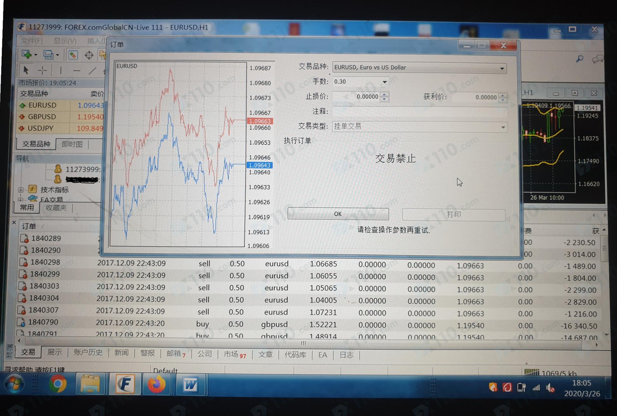Open the 市场 terminal tab
The height and width of the screenshot is (416, 617).
235,354
